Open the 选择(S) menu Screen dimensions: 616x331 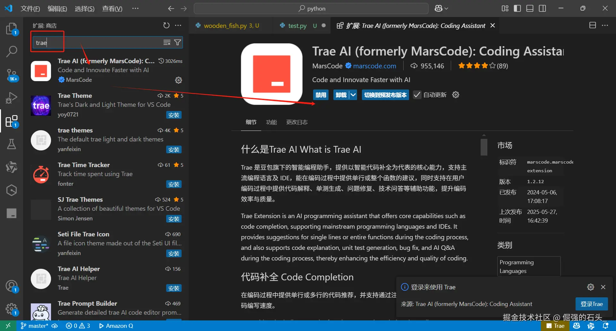(84, 9)
